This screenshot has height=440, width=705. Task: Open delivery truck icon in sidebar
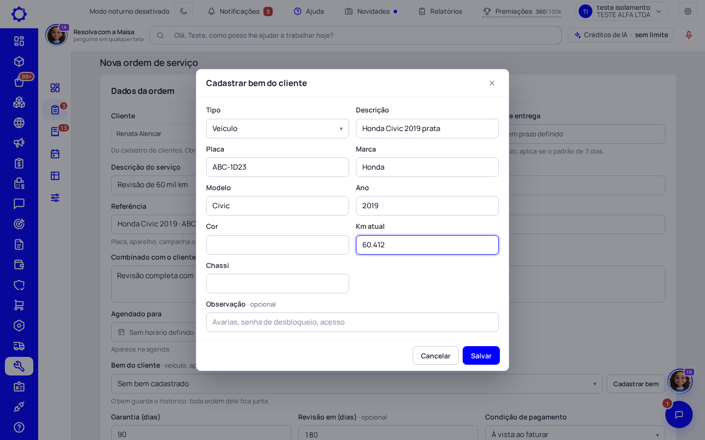19,346
